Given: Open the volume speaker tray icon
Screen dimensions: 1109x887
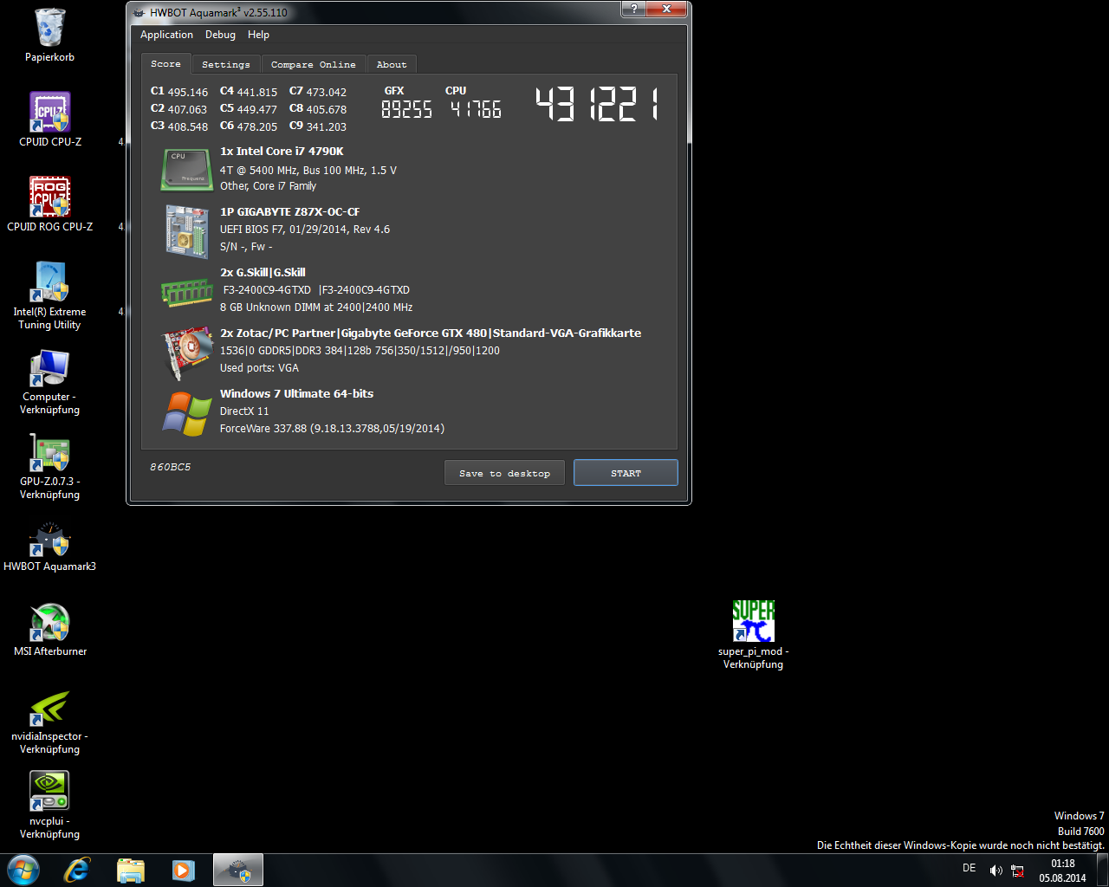Looking at the screenshot, I should point(996,871).
